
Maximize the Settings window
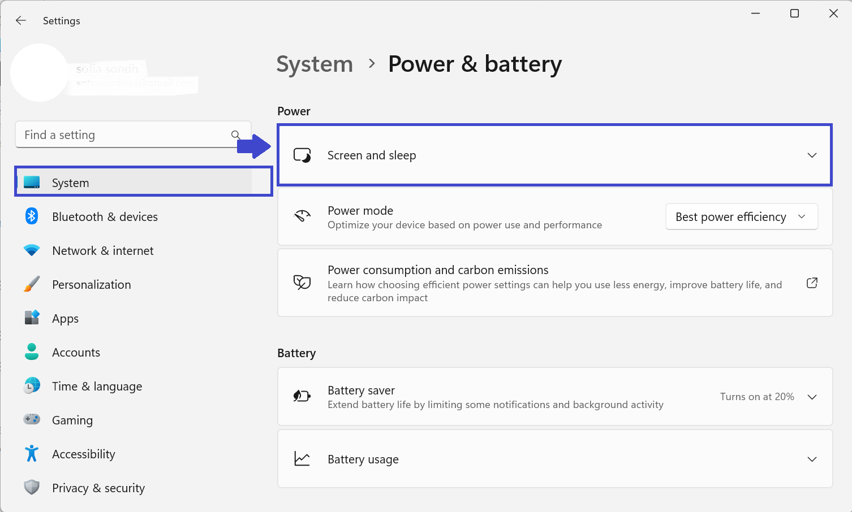(794, 14)
